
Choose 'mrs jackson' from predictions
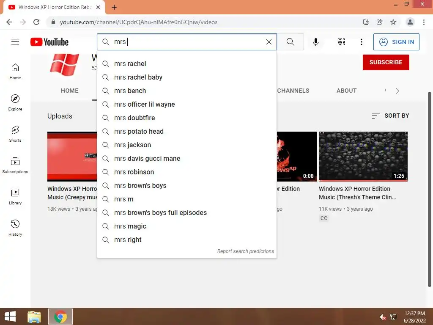[186, 145]
